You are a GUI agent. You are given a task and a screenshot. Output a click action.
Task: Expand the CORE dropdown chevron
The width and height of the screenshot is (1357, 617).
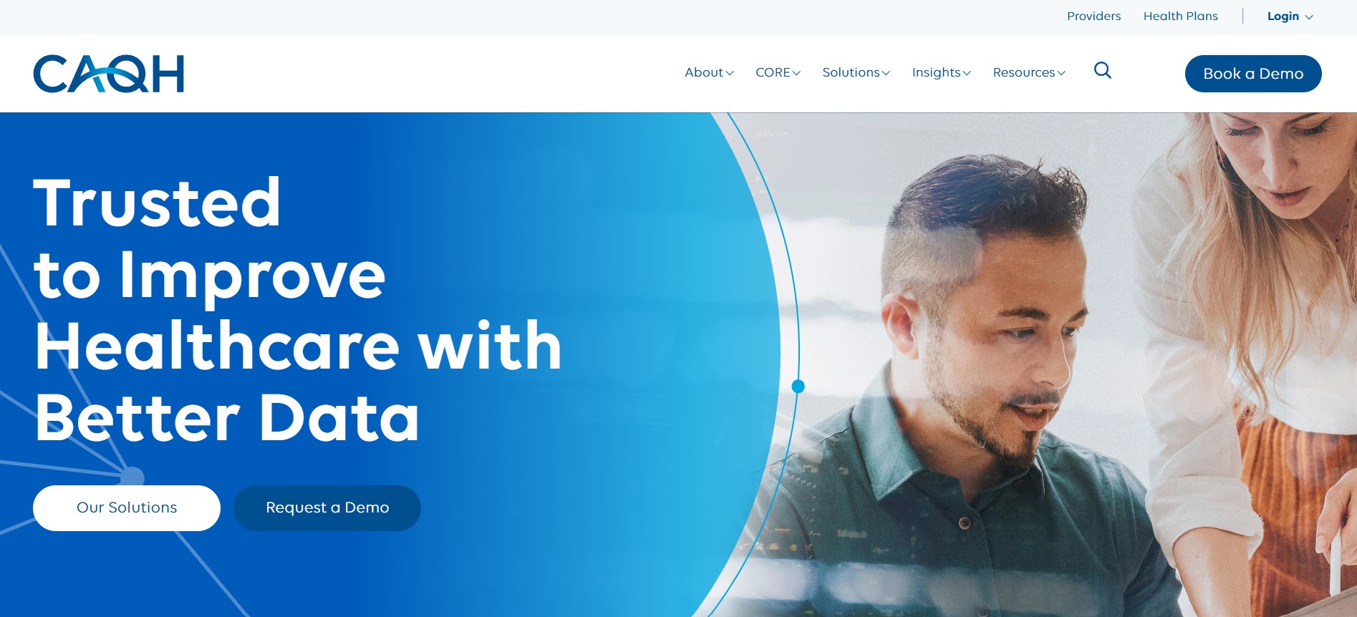click(x=796, y=73)
